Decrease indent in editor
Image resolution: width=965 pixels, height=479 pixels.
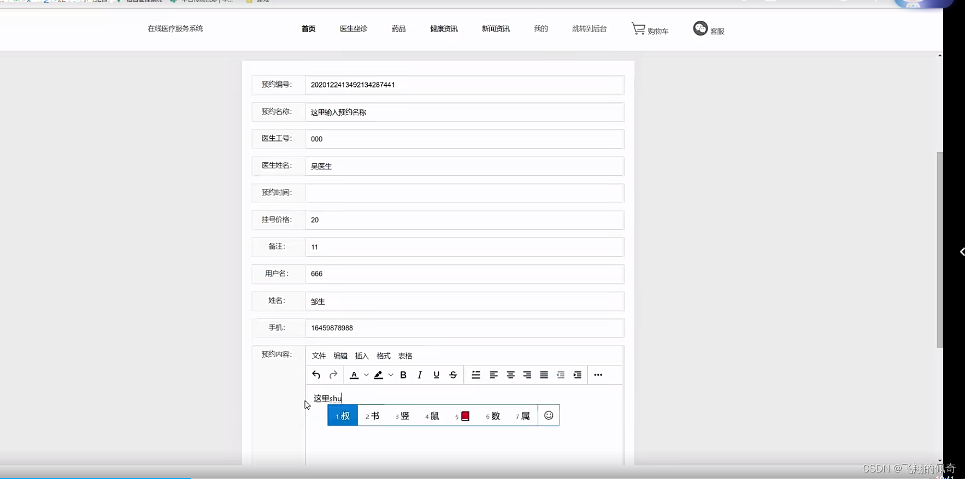pyautogui.click(x=561, y=375)
